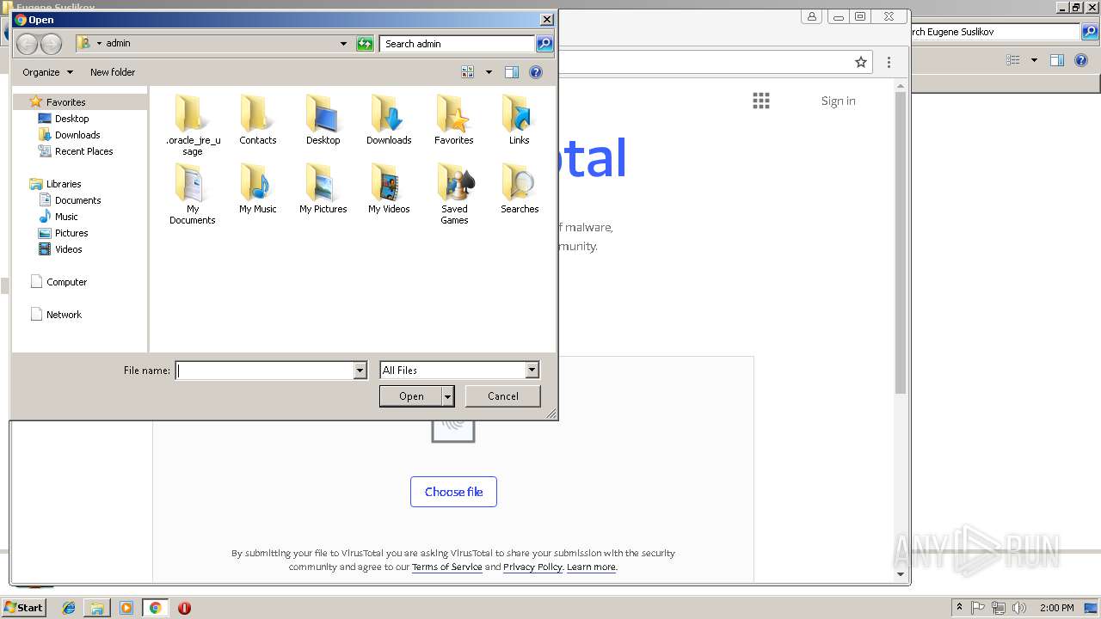Viewport: 1101px width, 619px height.
Task: Open the VirusTotal apps grid icon
Action: point(761,101)
